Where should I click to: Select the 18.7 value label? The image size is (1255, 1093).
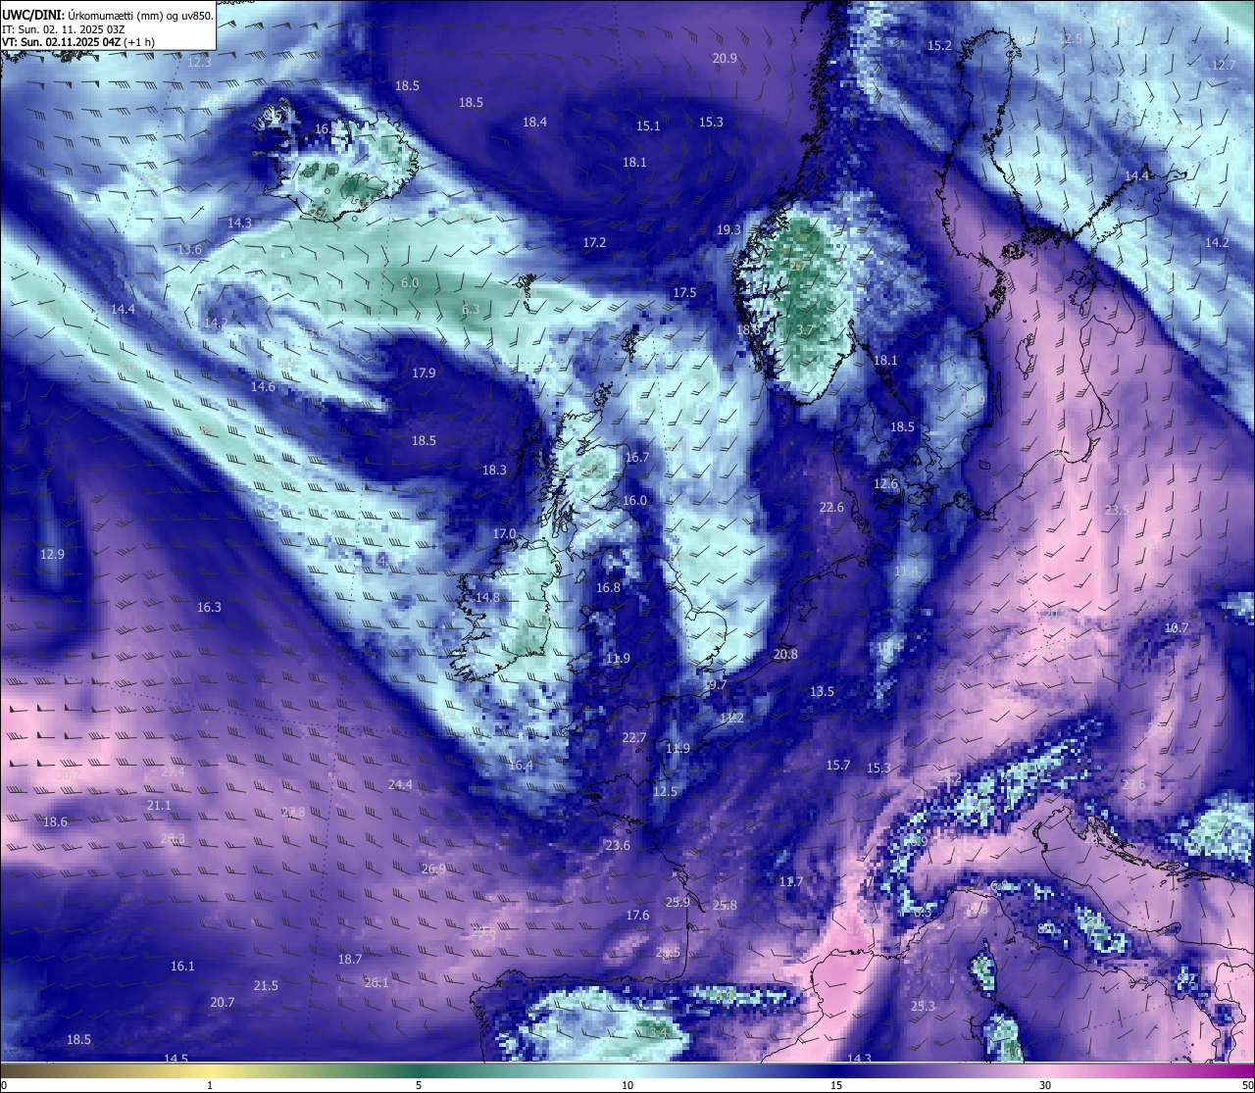[x=350, y=960]
